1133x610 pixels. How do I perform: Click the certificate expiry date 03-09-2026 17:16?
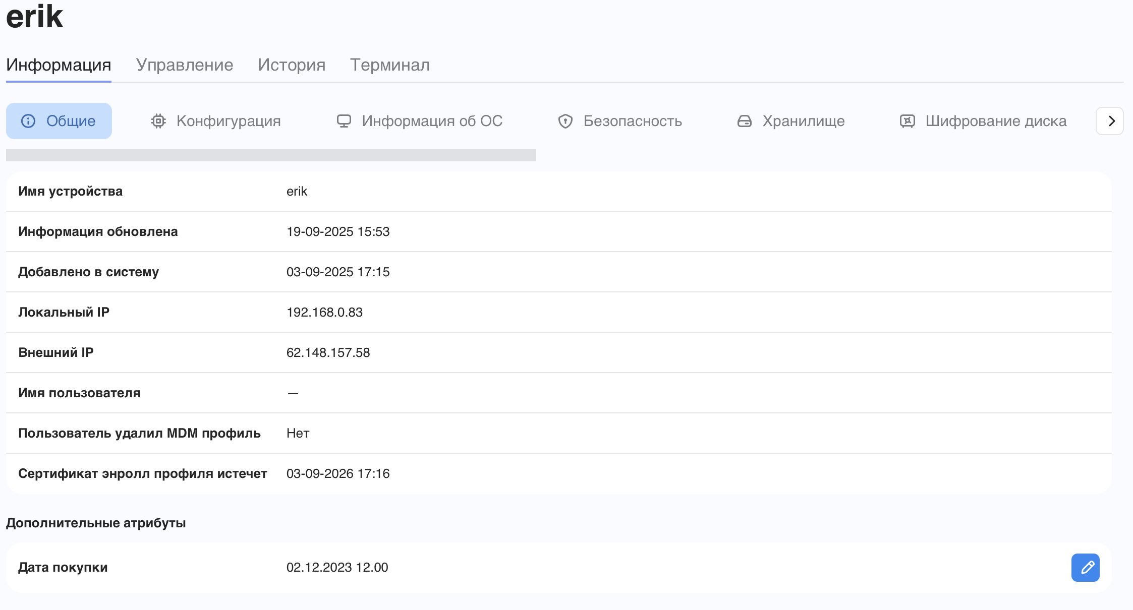point(338,473)
